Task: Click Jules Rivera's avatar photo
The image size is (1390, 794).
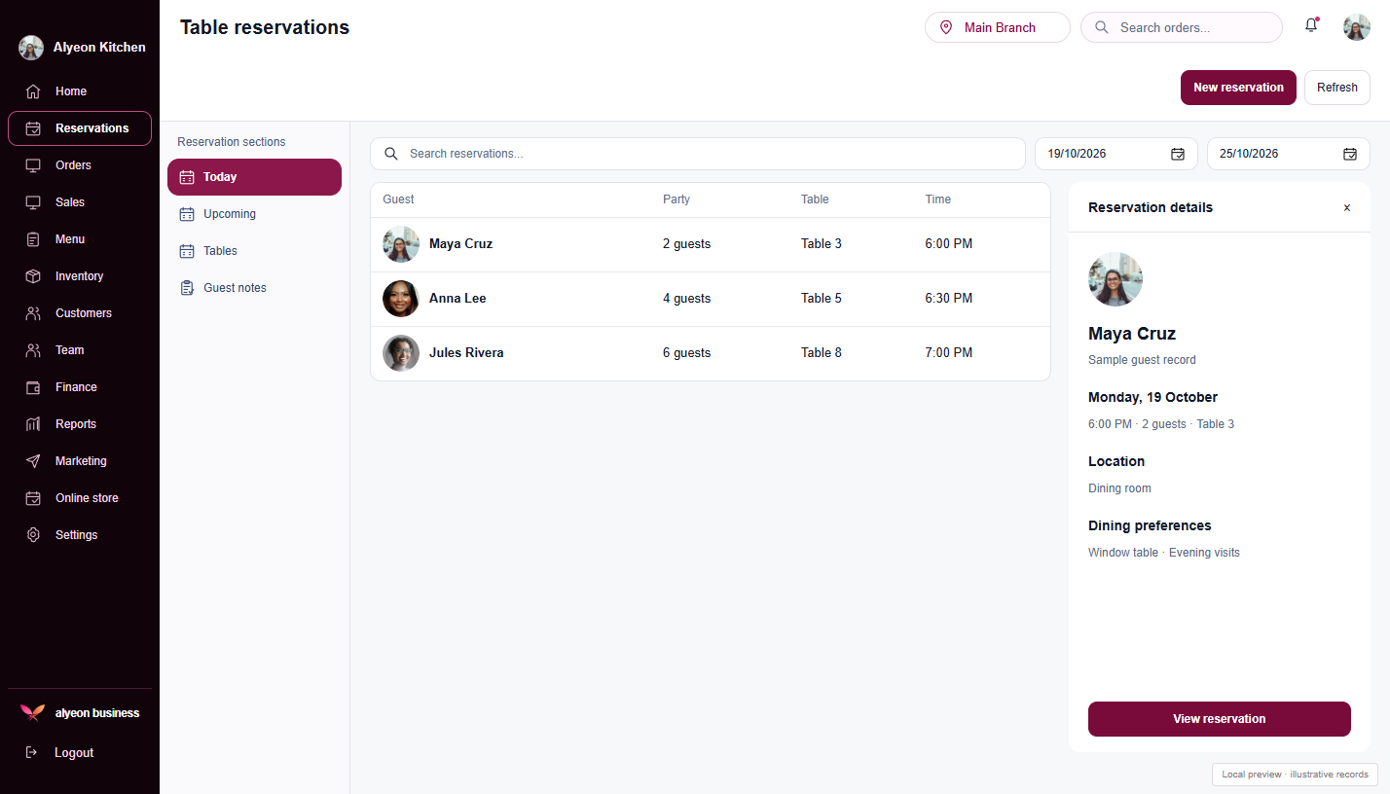Action: click(401, 353)
